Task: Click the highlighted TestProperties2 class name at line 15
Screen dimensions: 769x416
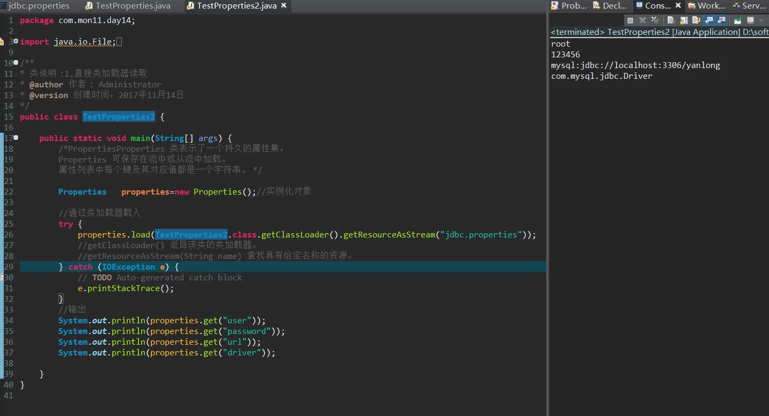Action: [119, 117]
